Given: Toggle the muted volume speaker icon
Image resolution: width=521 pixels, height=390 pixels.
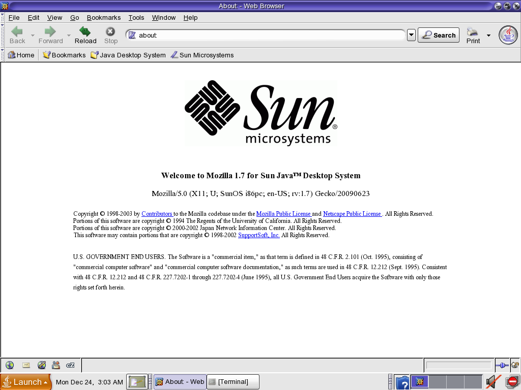Looking at the screenshot, I should pyautogui.click(x=493, y=382).
